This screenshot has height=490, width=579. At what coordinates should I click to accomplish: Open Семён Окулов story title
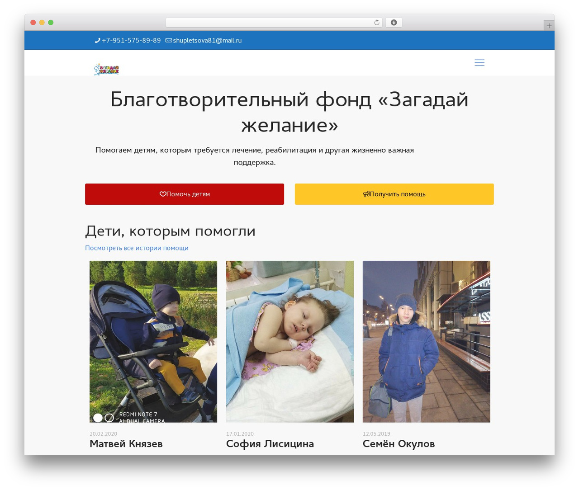pos(399,444)
